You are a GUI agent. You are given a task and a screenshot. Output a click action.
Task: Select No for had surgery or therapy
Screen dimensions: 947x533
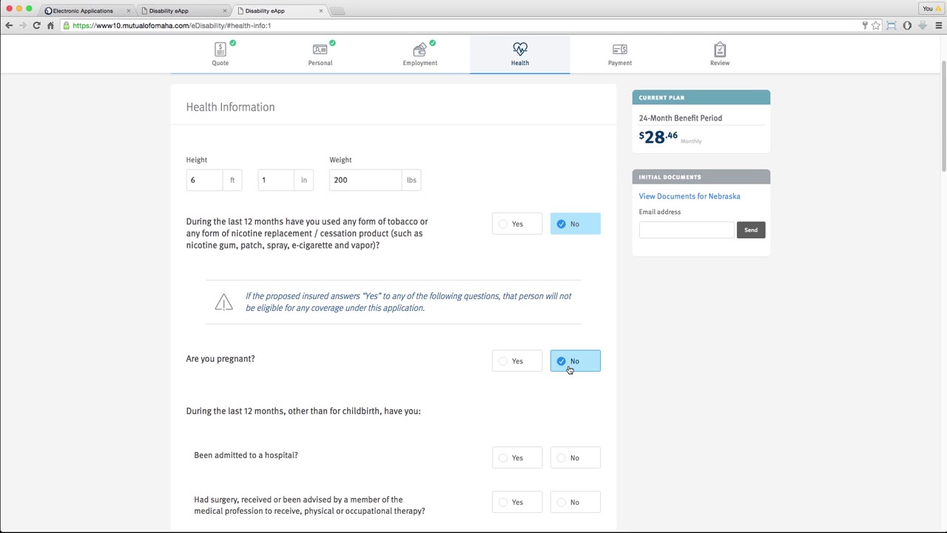point(576,502)
